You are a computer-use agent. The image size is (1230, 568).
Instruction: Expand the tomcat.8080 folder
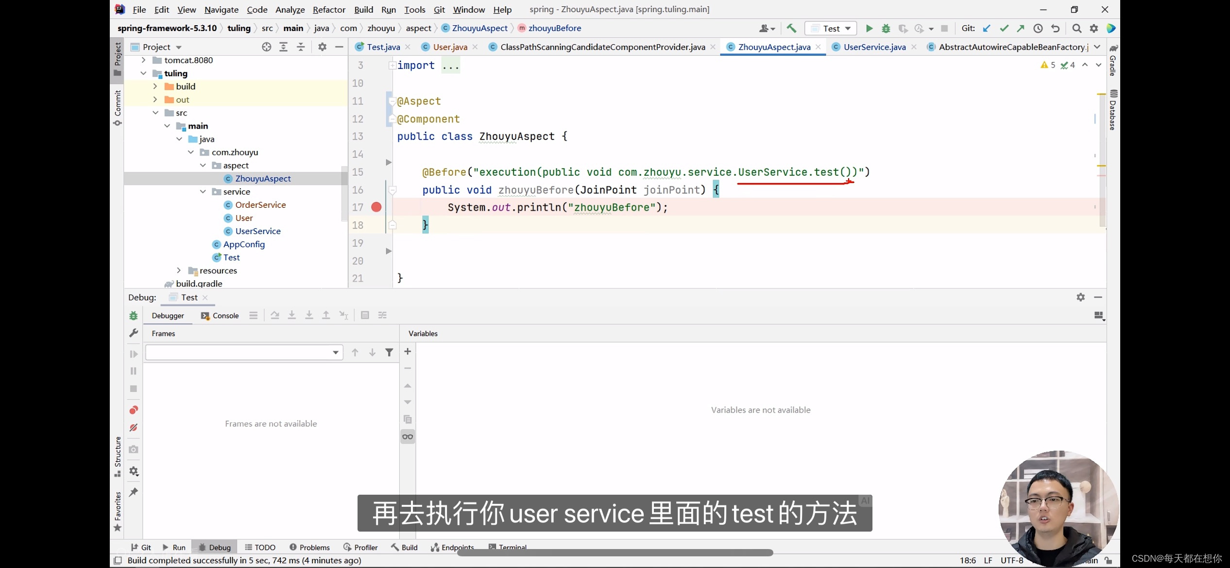point(144,60)
